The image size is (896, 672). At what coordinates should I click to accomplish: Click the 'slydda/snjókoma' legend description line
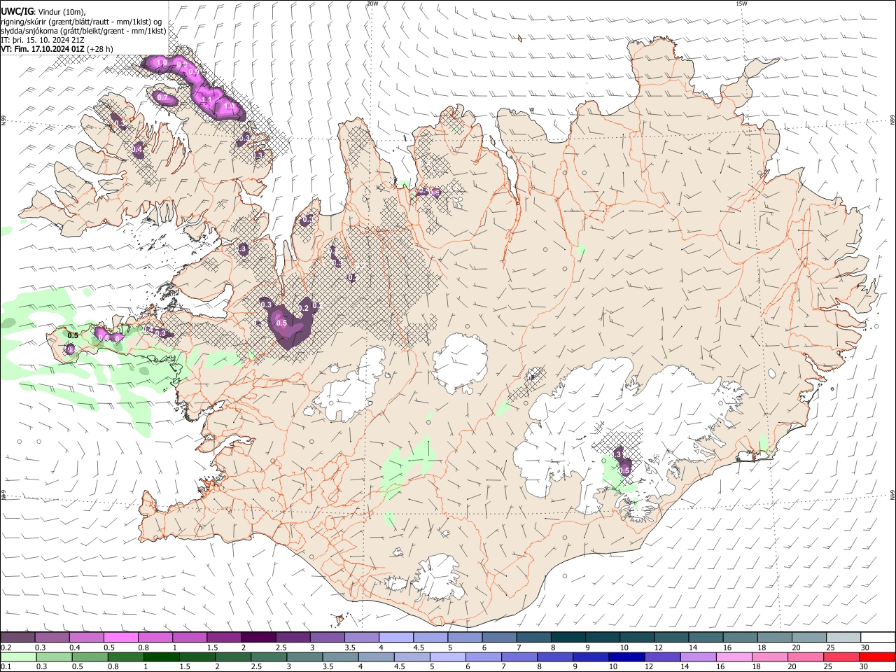pyautogui.click(x=83, y=31)
